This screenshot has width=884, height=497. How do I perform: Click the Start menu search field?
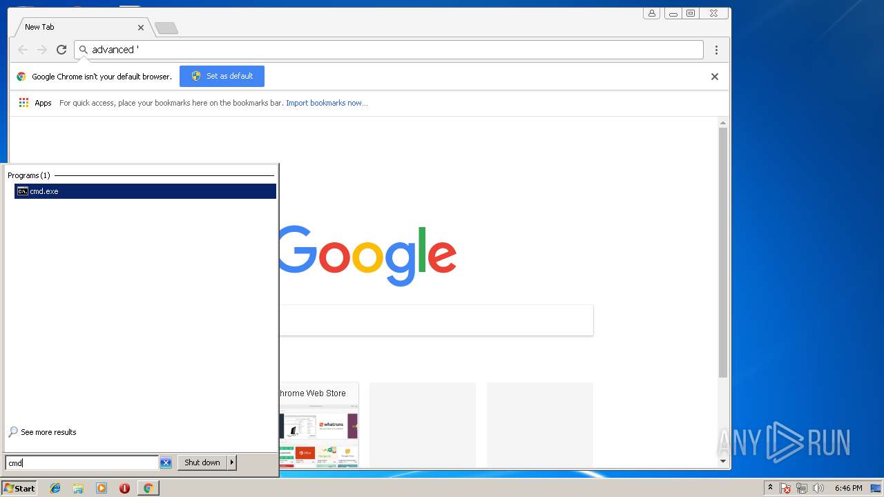point(82,462)
